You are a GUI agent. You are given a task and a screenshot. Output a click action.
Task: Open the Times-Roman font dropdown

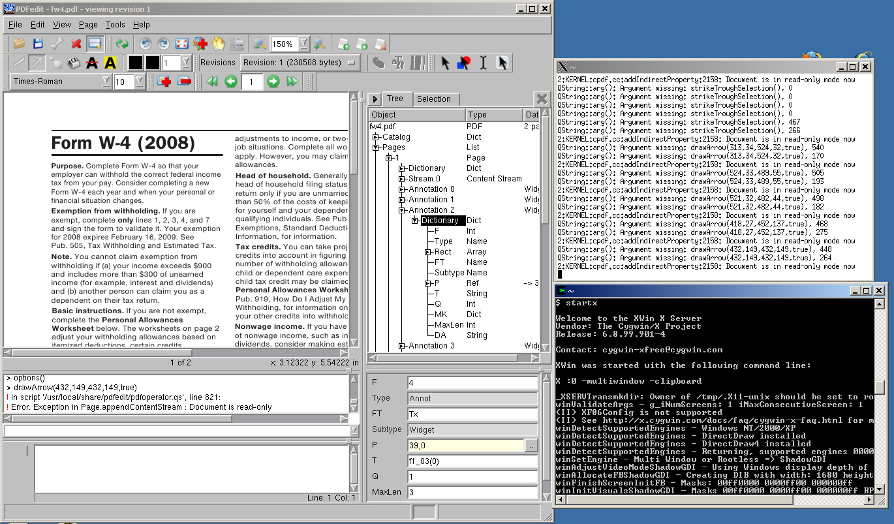tap(106, 82)
